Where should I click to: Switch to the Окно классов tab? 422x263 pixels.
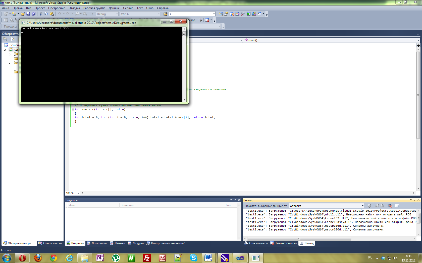(50, 243)
